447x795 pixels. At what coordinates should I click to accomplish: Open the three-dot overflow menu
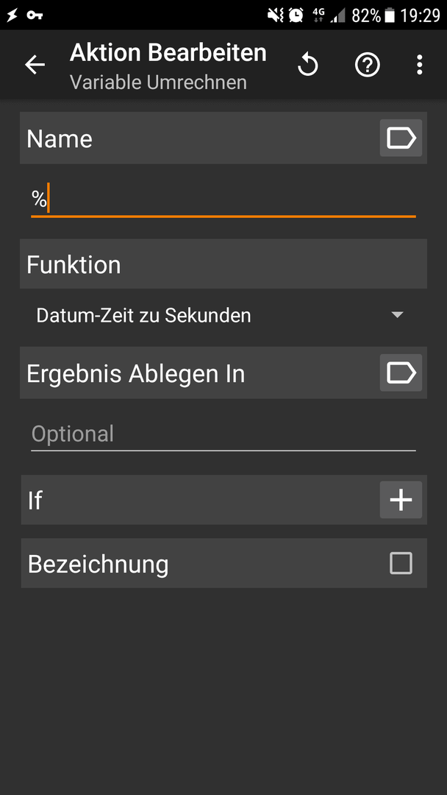click(x=419, y=65)
